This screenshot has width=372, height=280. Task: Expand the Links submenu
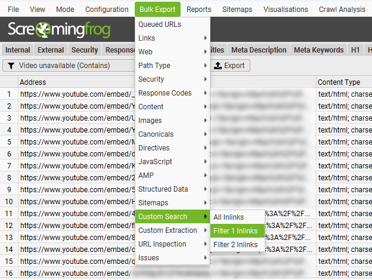pyautogui.click(x=172, y=38)
